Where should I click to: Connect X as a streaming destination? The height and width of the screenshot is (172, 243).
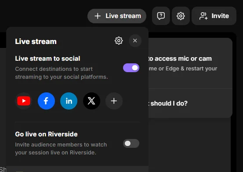click(x=91, y=101)
